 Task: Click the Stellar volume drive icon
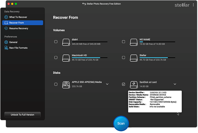134,58
